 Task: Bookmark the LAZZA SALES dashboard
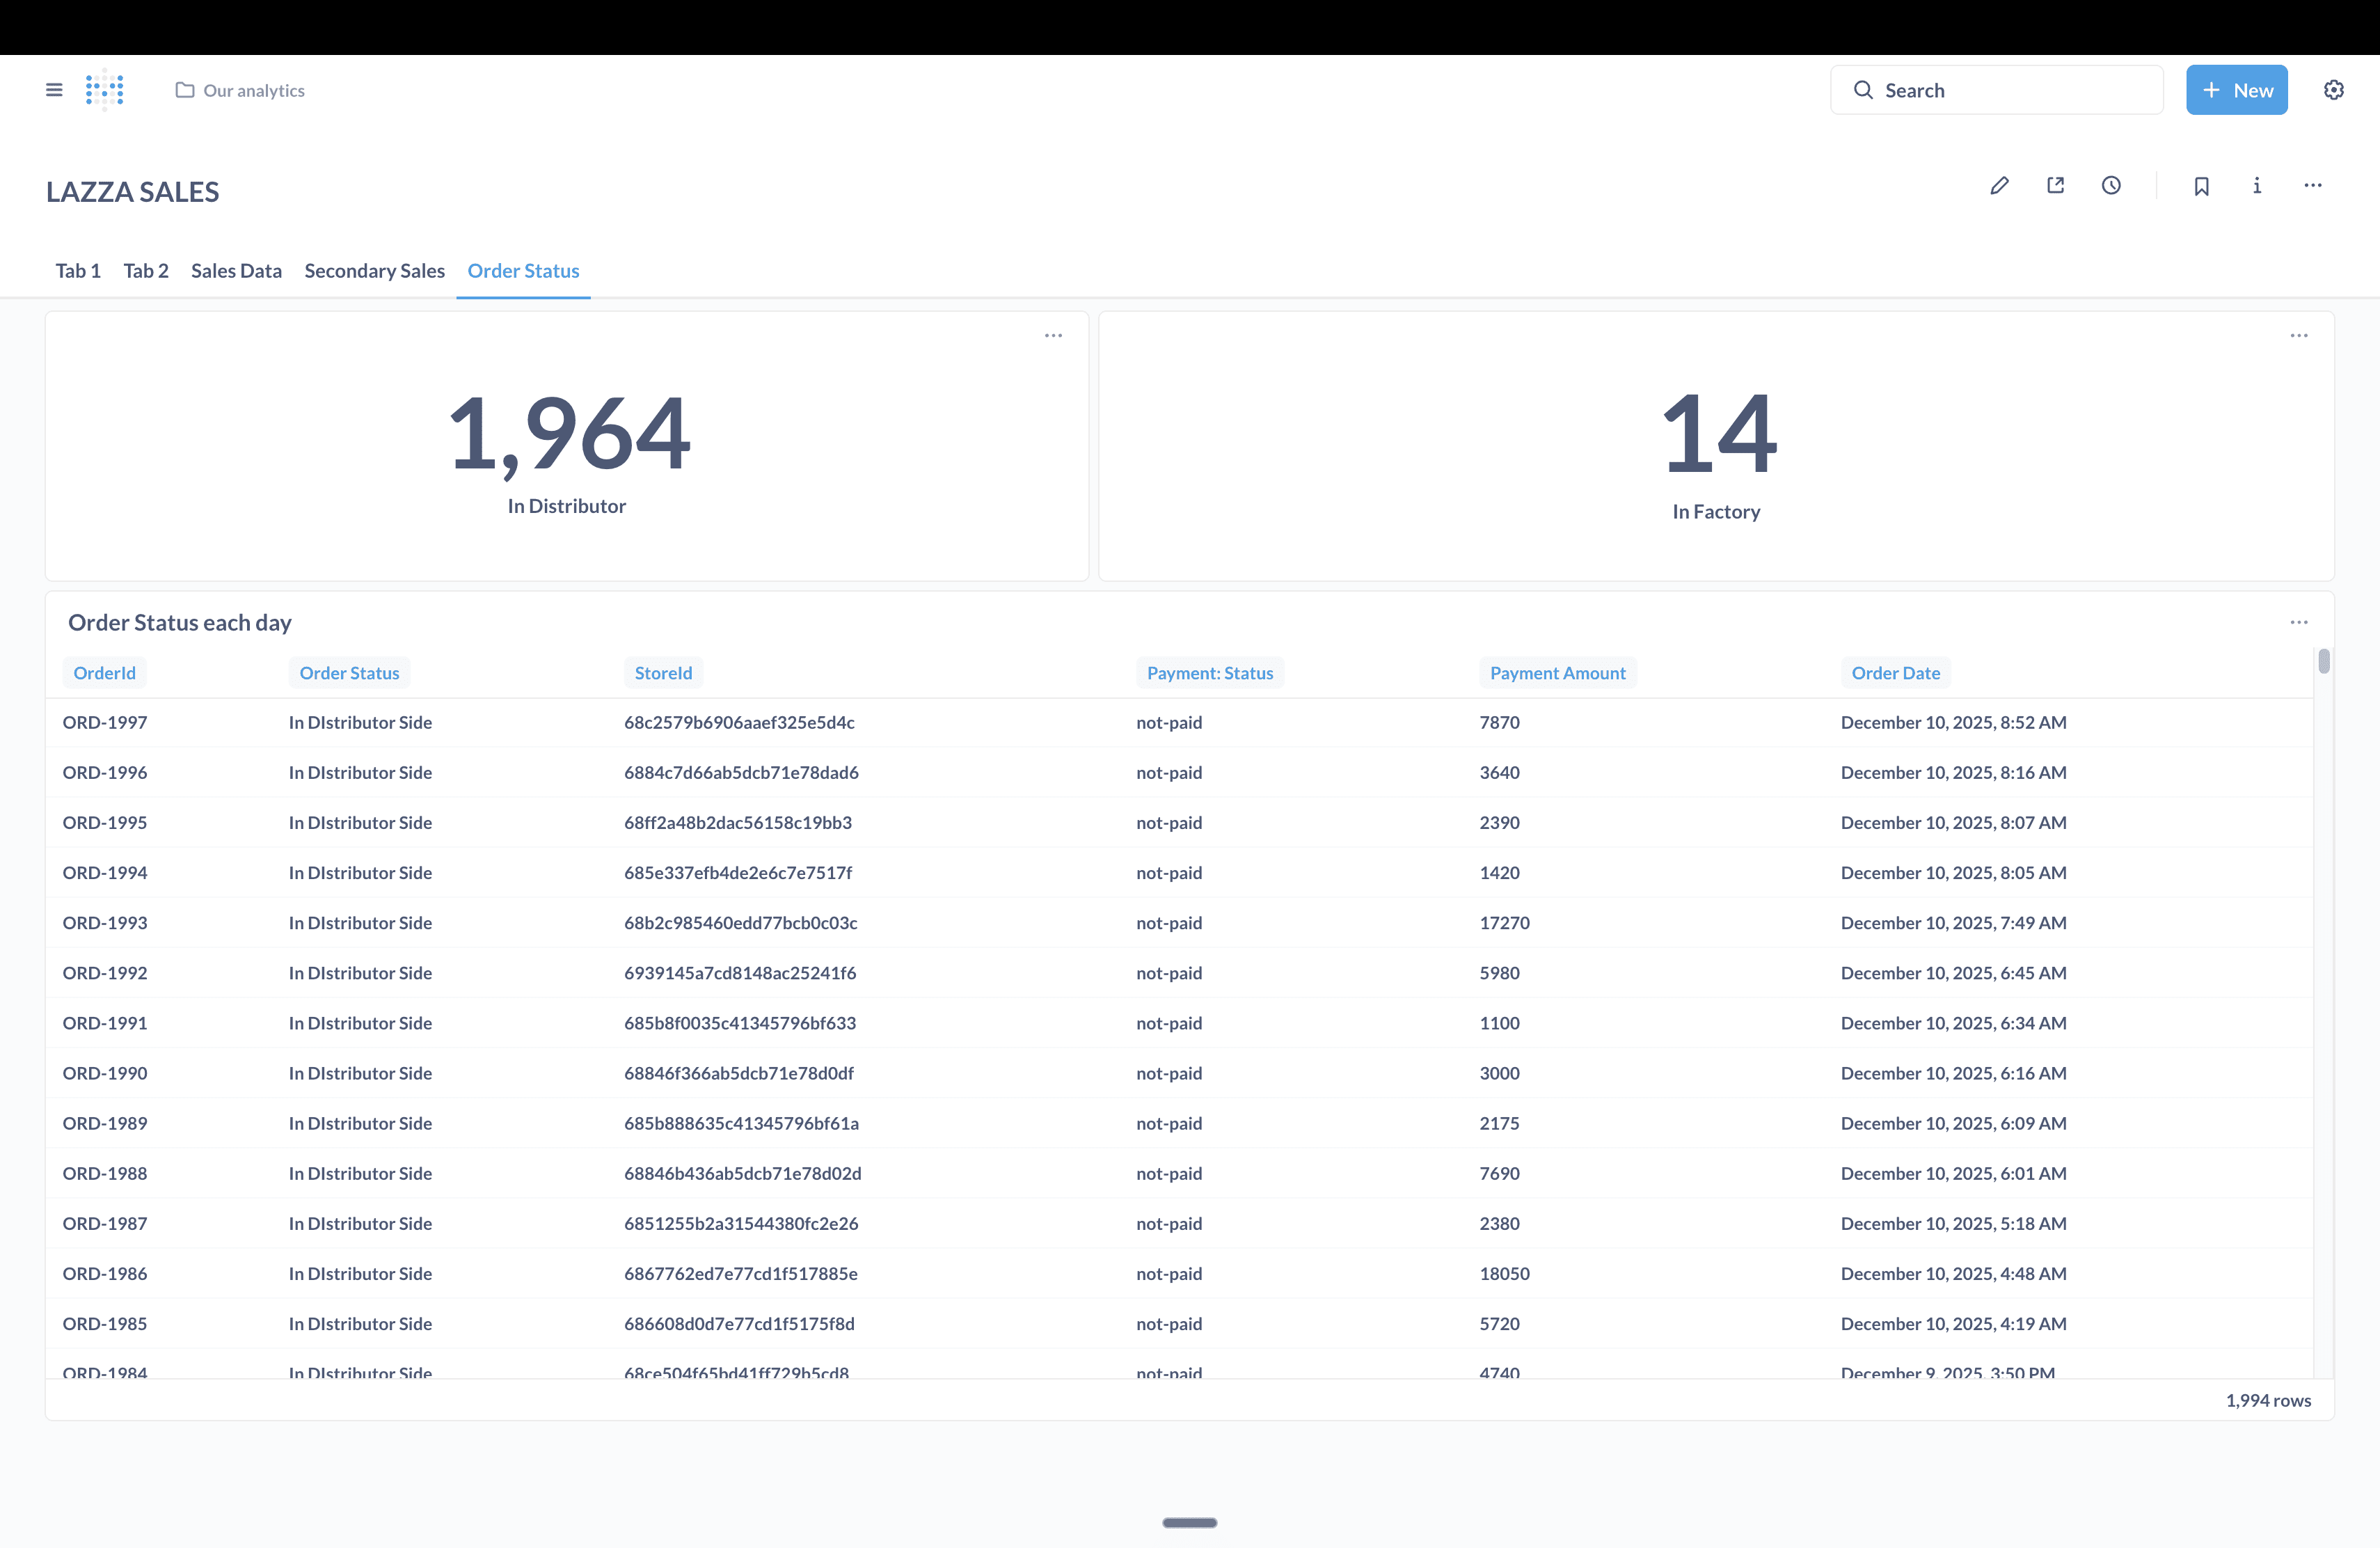pyautogui.click(x=2201, y=186)
